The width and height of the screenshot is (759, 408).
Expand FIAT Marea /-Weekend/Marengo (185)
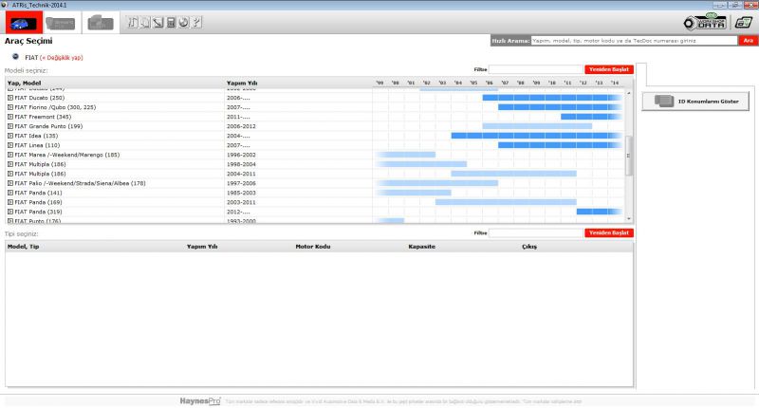click(x=10, y=155)
